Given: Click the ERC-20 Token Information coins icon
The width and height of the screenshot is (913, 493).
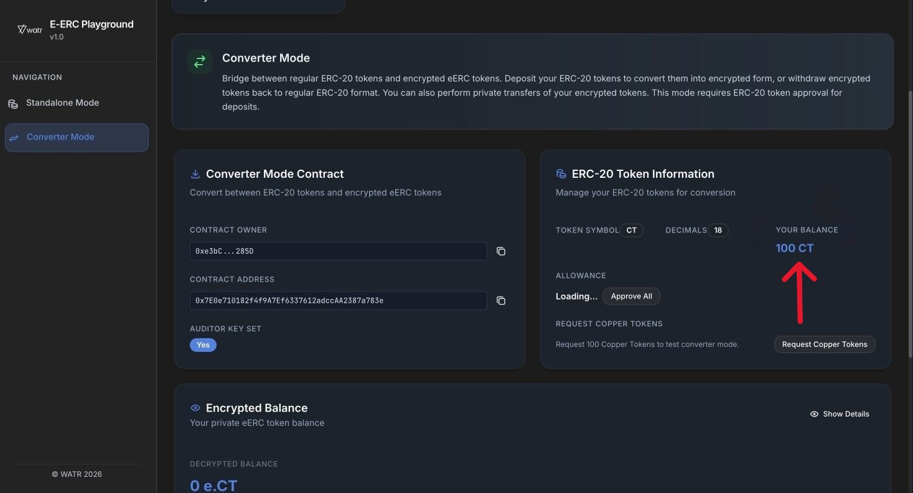Looking at the screenshot, I should [x=561, y=174].
